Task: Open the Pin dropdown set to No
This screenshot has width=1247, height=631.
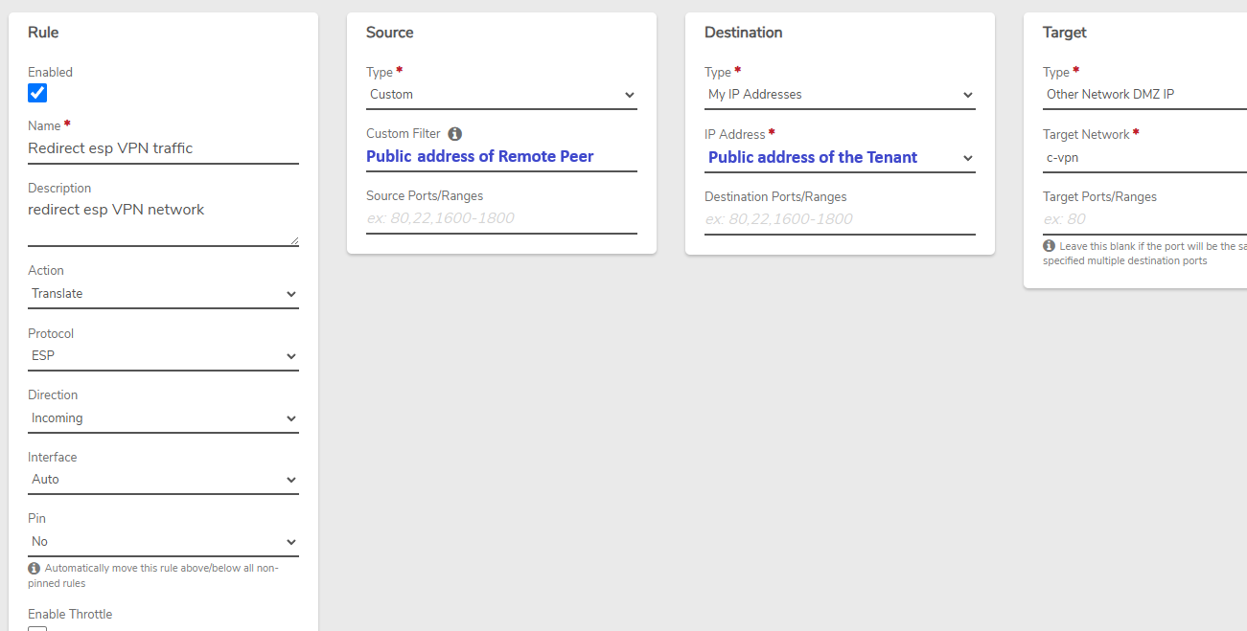Action: pos(163,542)
